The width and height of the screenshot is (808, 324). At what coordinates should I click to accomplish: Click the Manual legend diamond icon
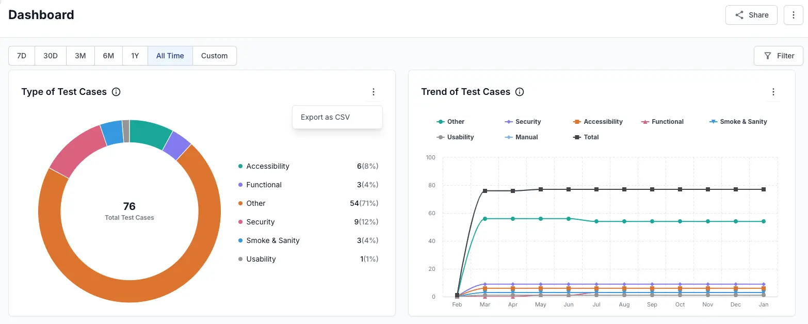point(508,137)
